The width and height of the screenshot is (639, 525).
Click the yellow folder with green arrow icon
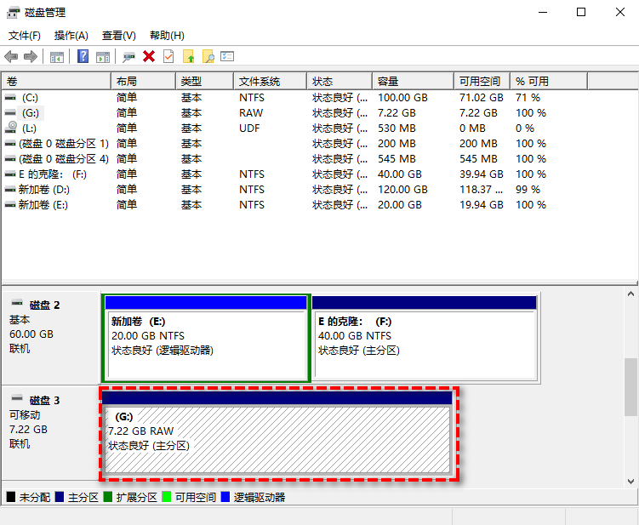click(188, 56)
